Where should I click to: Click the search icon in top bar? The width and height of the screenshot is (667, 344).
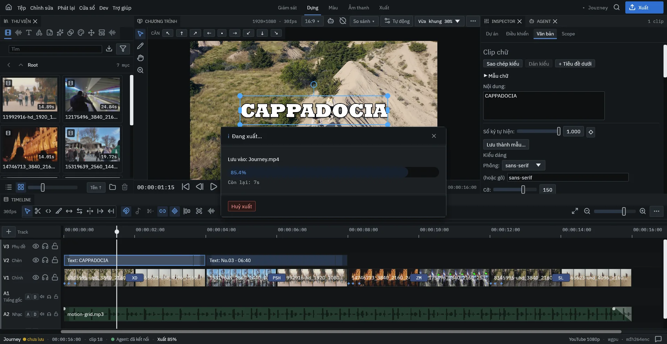coord(617,7)
